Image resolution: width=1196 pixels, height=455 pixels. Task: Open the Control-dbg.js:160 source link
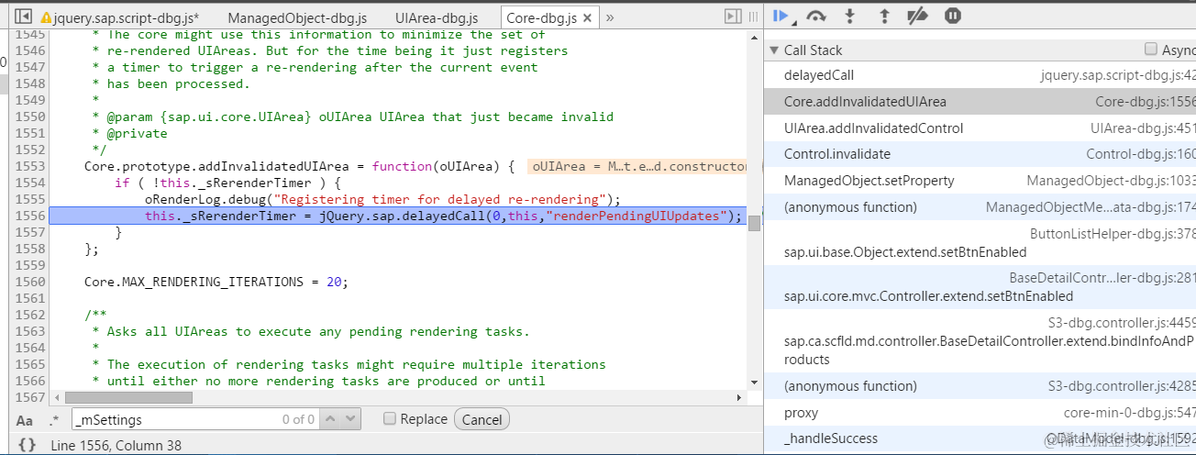1141,154
